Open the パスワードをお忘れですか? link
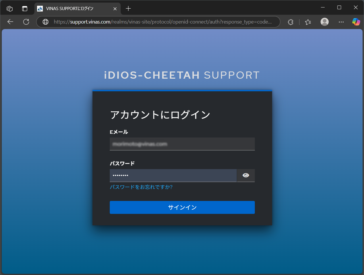Screen dimensions: 364x275 tap(141, 187)
